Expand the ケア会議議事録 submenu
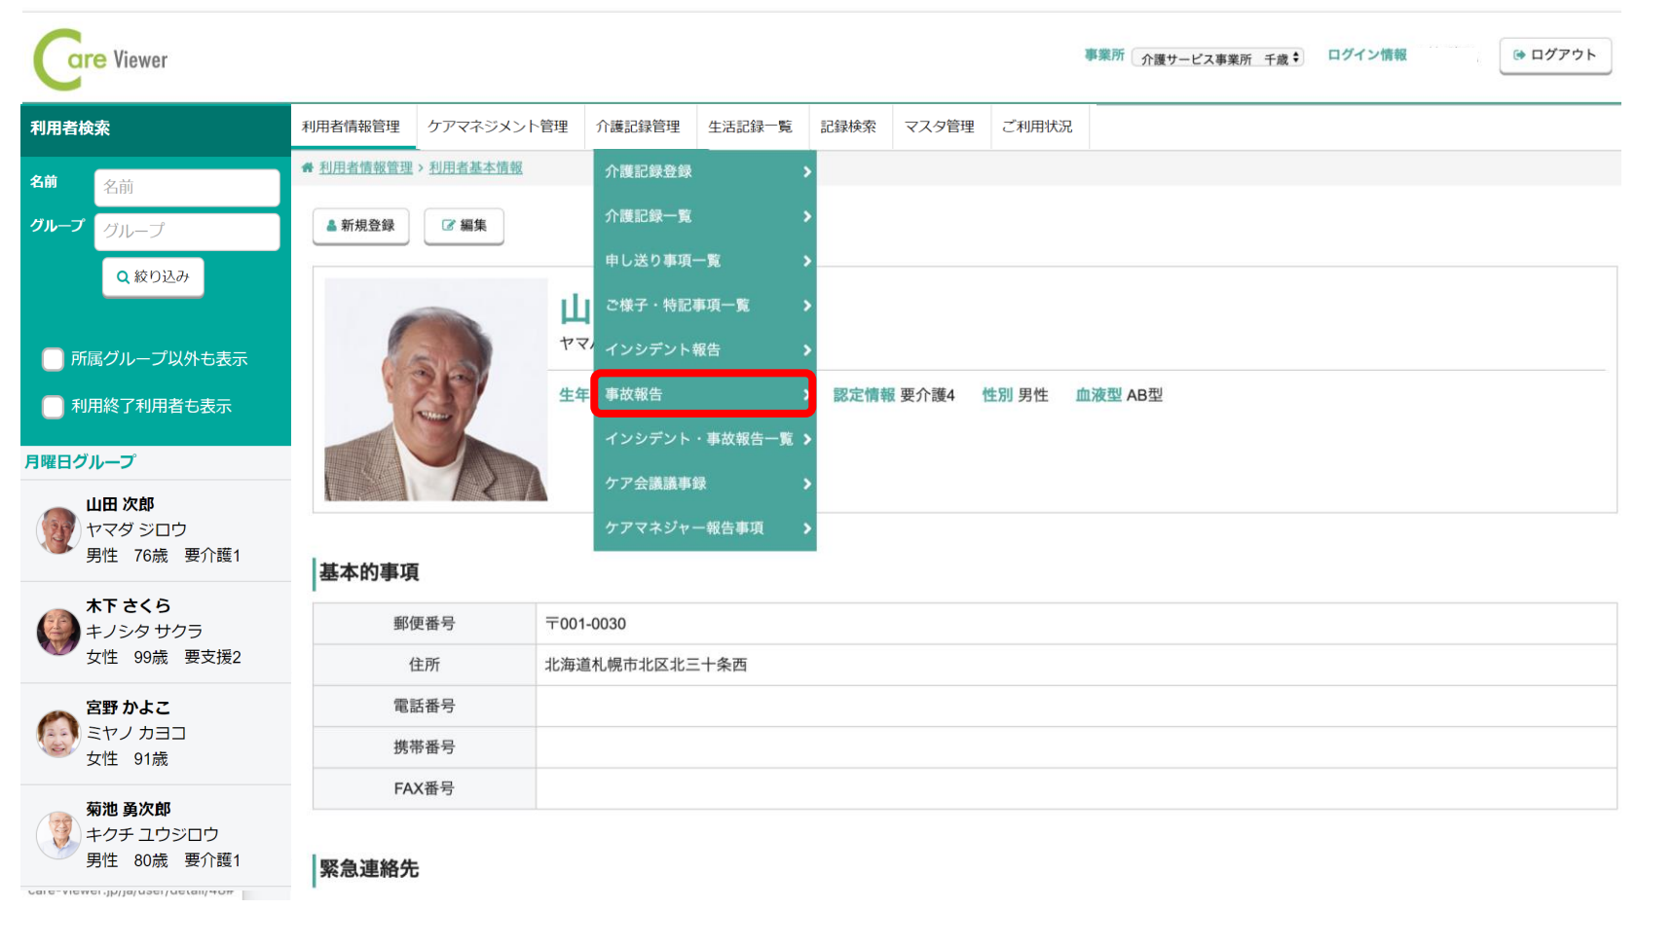This screenshot has width=1673, height=946. coord(704,484)
